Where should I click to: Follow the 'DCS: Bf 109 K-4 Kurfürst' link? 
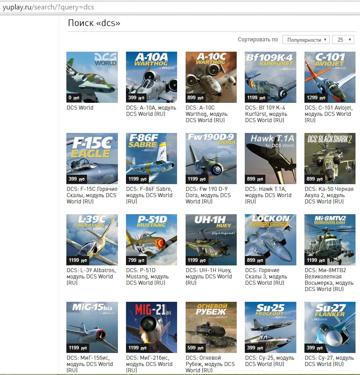tap(266, 114)
